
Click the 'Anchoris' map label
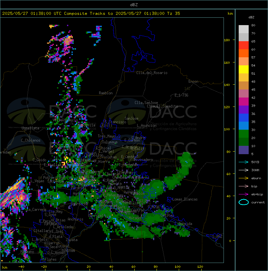75,219
